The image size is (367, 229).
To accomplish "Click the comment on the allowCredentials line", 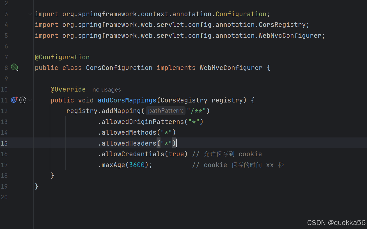I will coord(227,154).
